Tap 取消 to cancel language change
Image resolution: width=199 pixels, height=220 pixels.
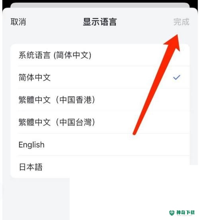[18, 22]
